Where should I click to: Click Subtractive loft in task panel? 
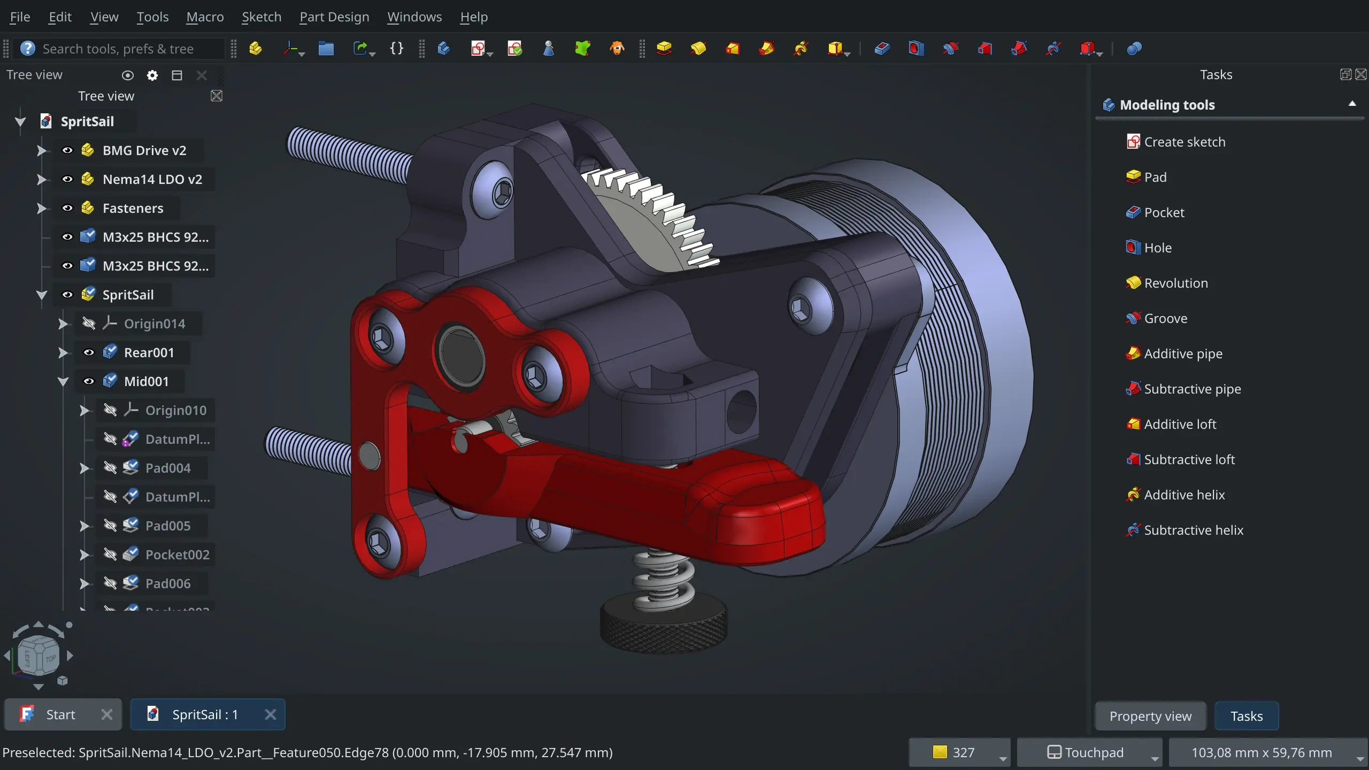click(1189, 459)
